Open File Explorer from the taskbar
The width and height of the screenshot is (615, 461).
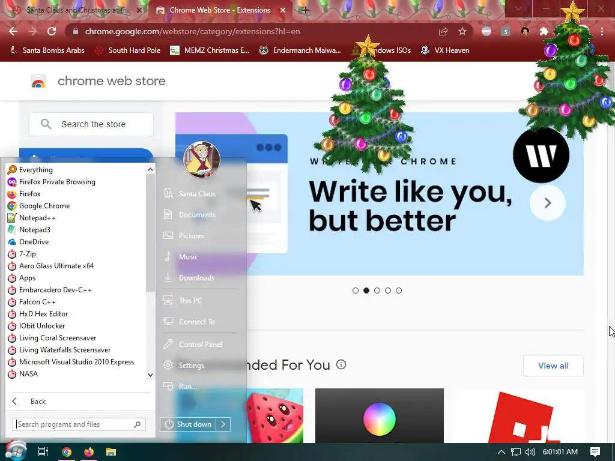111,452
